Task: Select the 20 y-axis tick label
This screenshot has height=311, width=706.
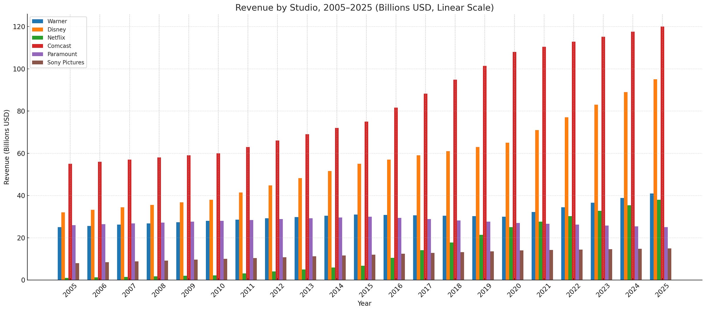Action: (x=21, y=238)
